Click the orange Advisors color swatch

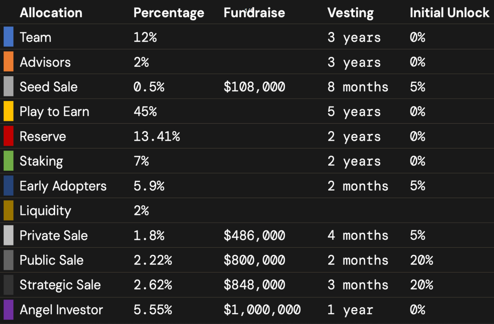8,62
